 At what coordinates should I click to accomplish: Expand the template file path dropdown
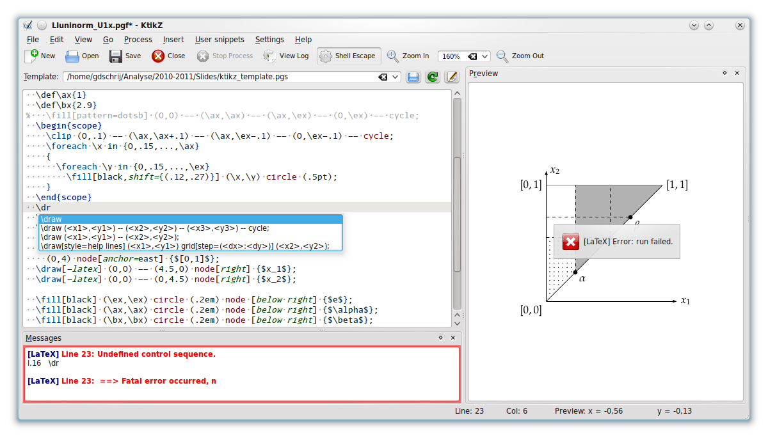395,77
